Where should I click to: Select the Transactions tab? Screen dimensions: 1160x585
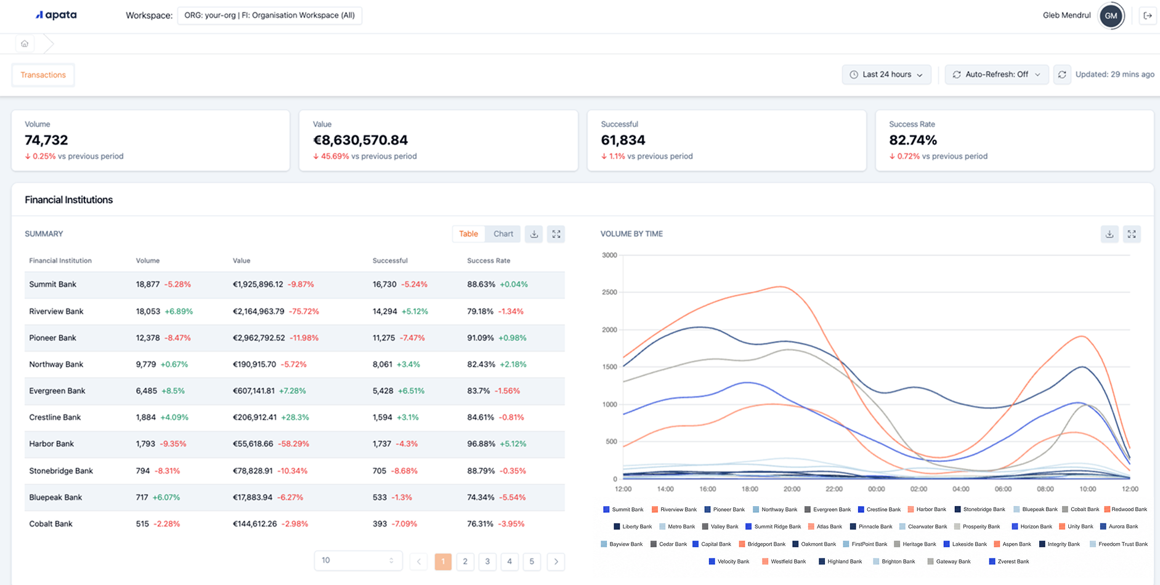[43, 75]
